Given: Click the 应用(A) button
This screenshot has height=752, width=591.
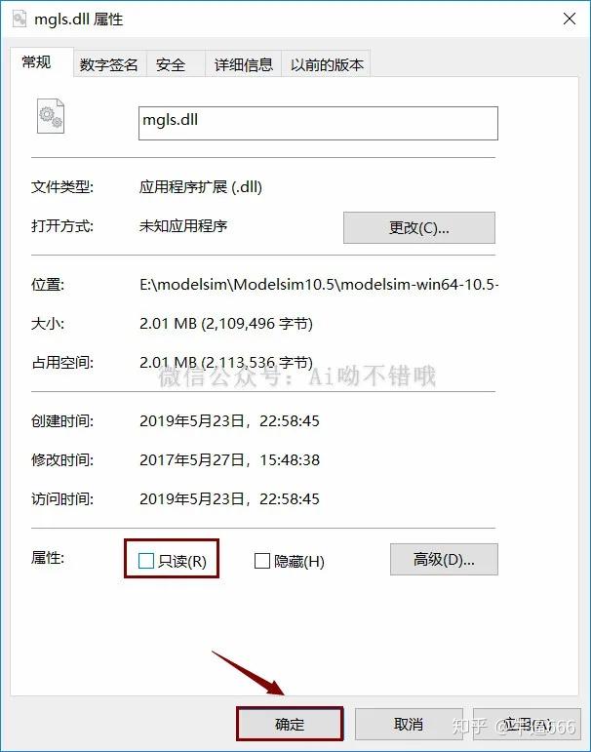Looking at the screenshot, I should [527, 723].
